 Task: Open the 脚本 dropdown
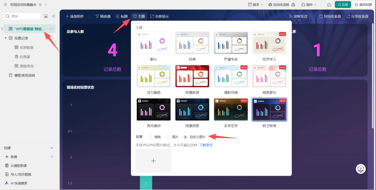pyautogui.click(x=256, y=5)
